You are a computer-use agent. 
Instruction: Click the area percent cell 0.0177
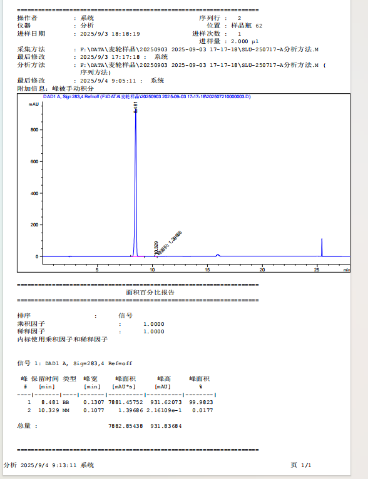click(x=203, y=410)
